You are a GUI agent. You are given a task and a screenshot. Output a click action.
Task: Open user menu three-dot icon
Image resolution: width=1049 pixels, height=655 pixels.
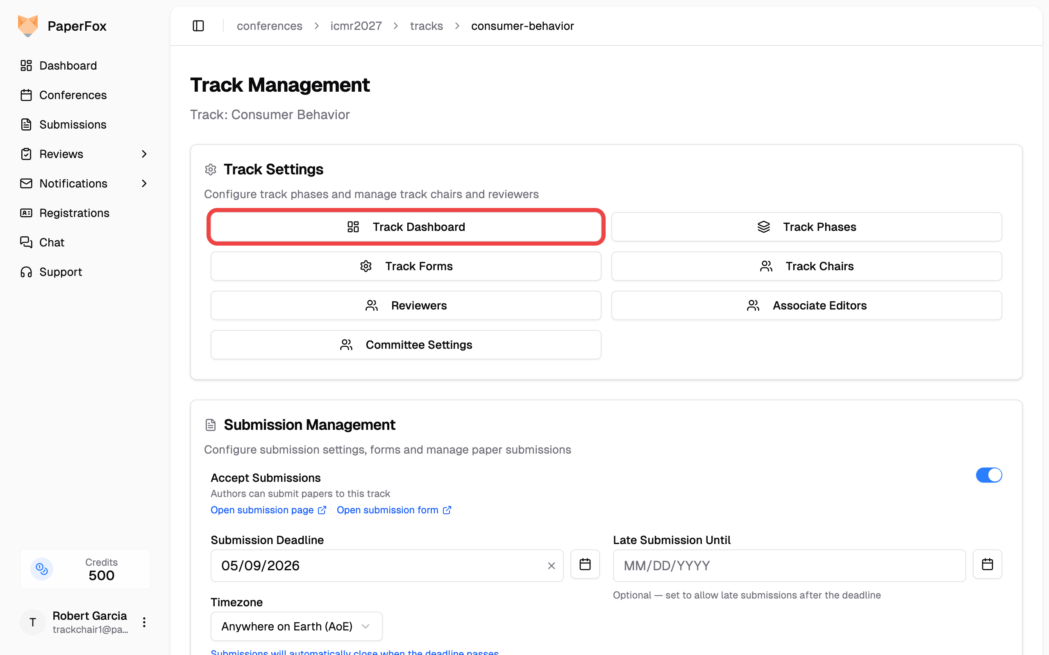(x=144, y=623)
